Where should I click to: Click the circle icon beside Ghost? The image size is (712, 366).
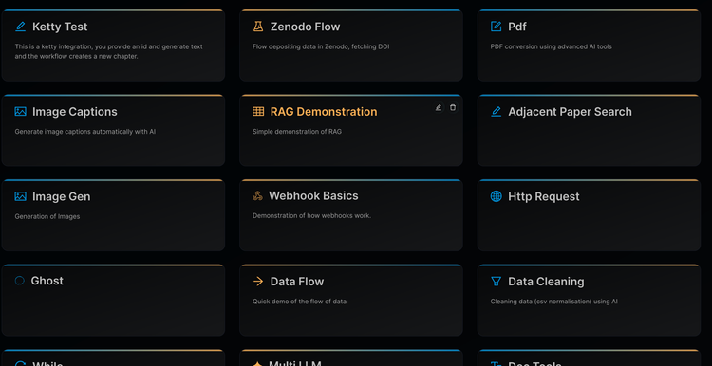click(x=20, y=281)
